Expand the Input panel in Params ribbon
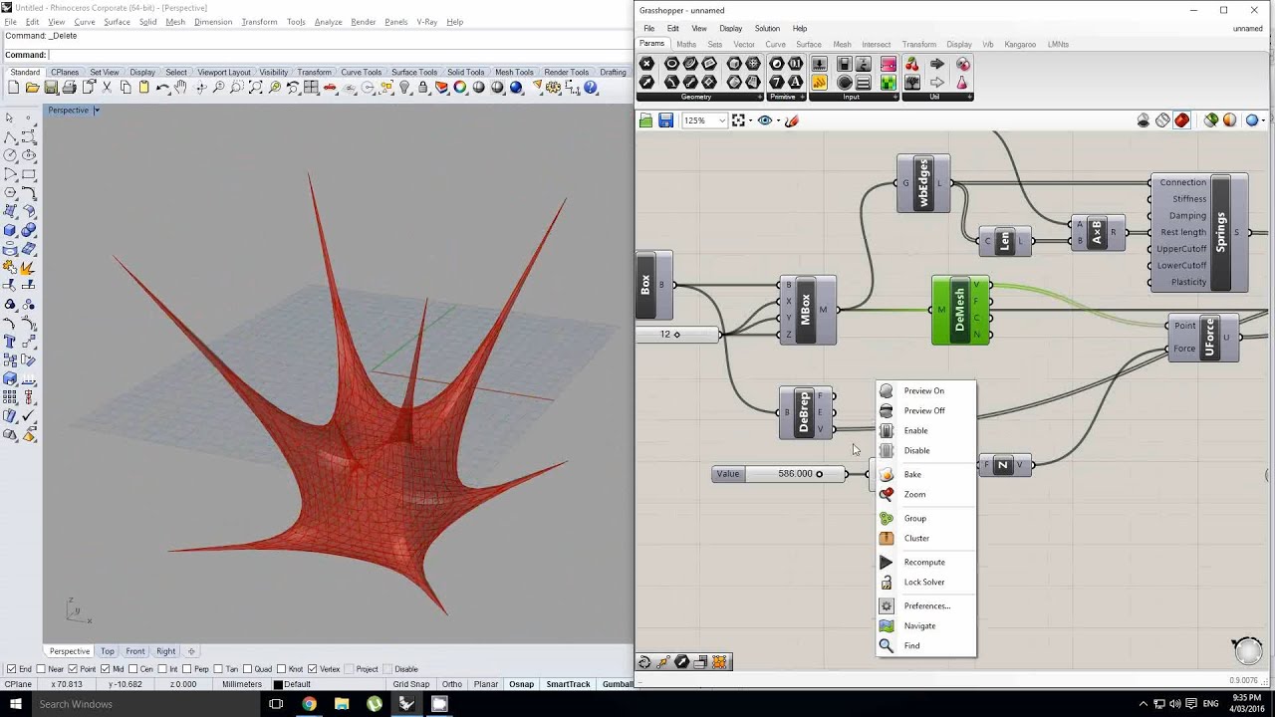This screenshot has height=717, width=1275. coord(893,97)
